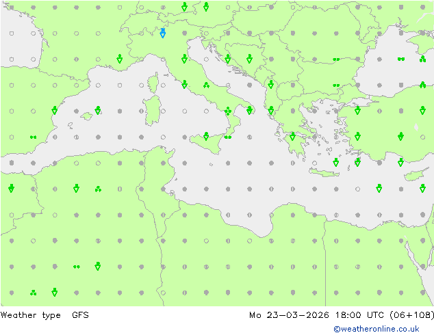Select the rain symbol on France's southern coast
The image size is (434, 335).
click(x=120, y=59)
